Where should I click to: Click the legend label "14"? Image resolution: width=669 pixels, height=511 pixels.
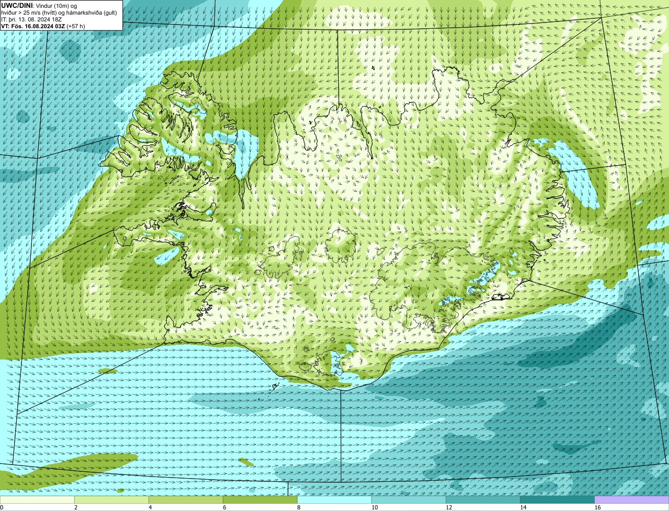click(x=523, y=507)
